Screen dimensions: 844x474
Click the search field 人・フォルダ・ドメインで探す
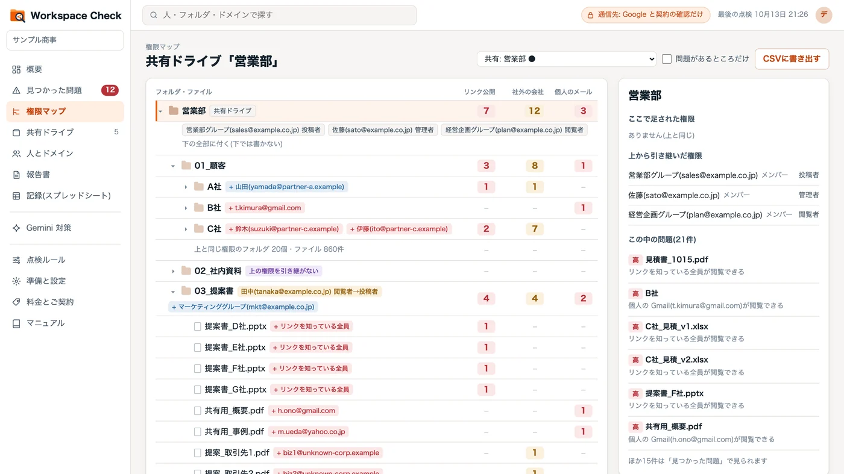pyautogui.click(x=279, y=15)
